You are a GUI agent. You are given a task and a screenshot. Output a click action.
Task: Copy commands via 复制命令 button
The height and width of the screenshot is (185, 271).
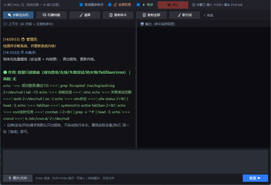point(118,15)
